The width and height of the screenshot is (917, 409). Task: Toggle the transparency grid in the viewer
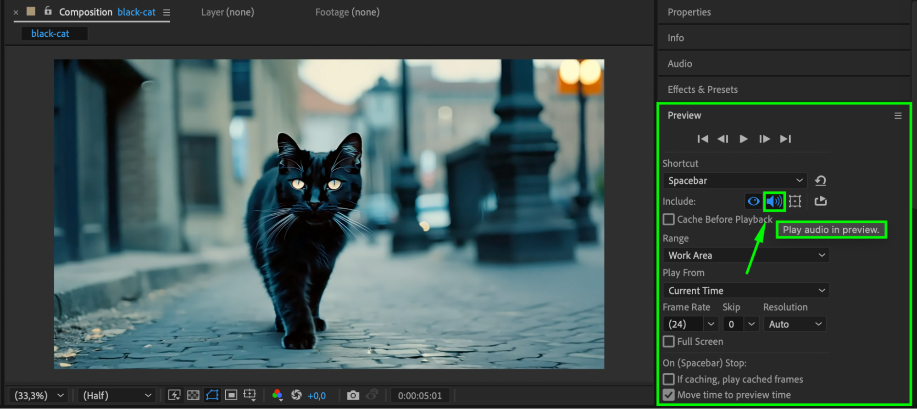point(194,395)
